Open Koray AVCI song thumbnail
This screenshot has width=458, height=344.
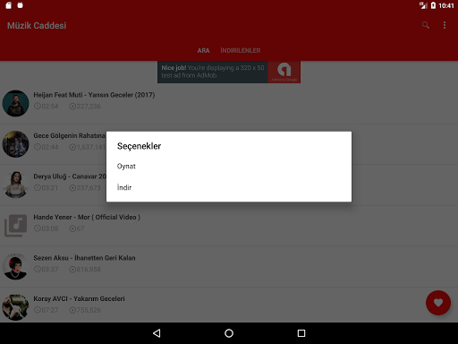(x=15, y=307)
